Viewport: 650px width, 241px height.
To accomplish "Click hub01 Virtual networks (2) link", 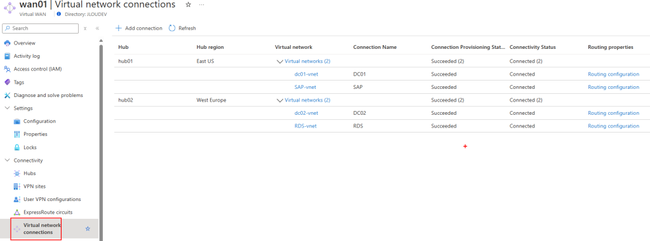I will [x=308, y=62].
